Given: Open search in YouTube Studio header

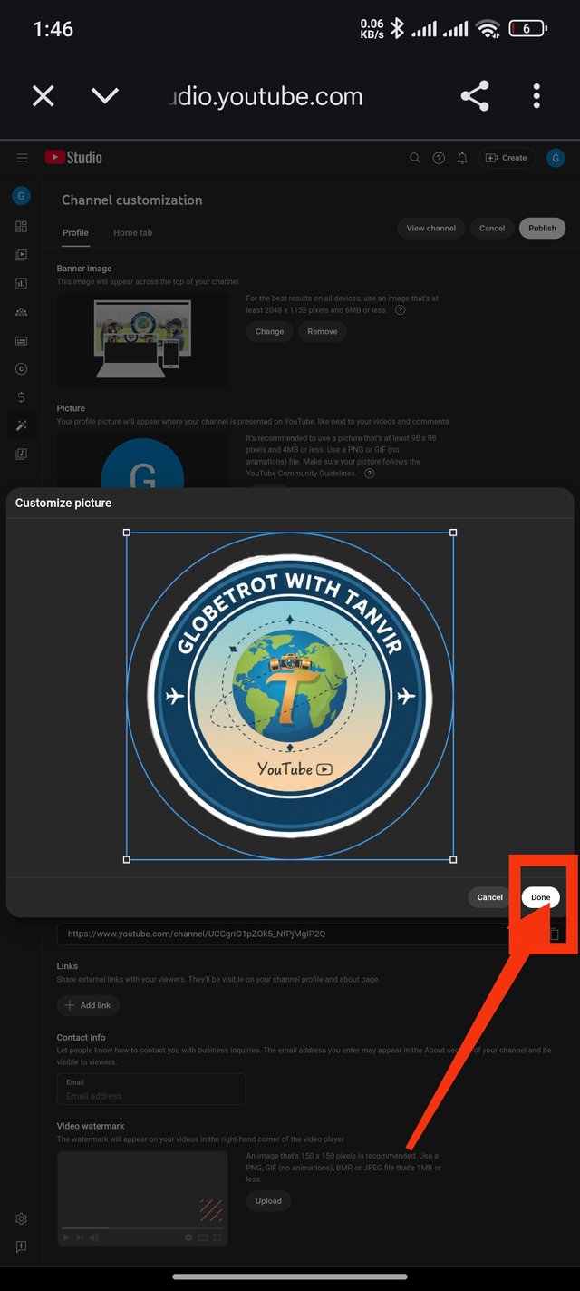Looking at the screenshot, I should point(415,158).
